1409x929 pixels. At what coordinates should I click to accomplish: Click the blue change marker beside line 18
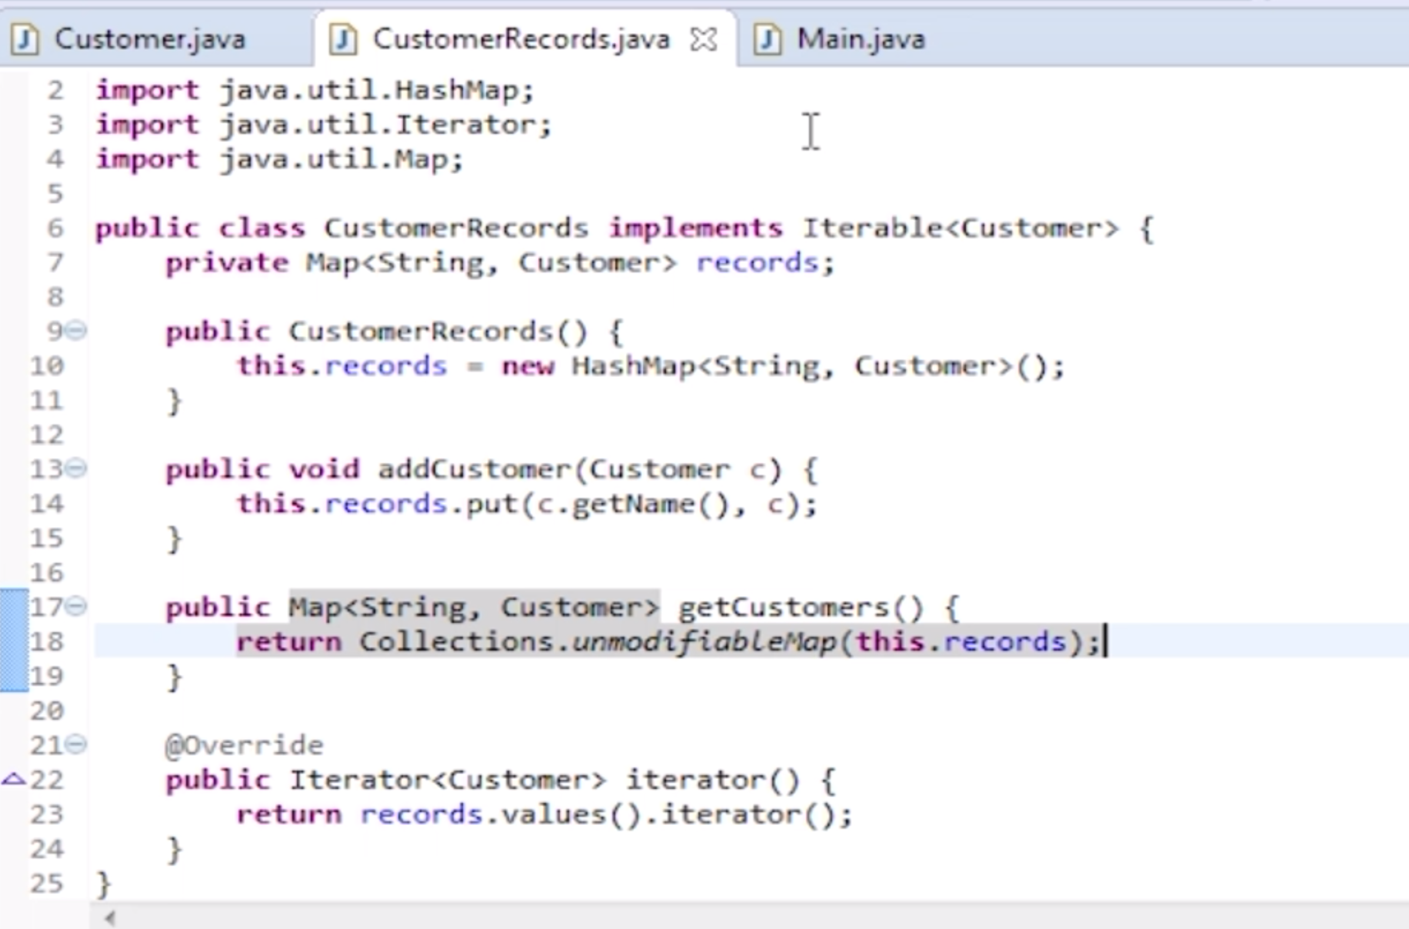pyautogui.click(x=14, y=641)
